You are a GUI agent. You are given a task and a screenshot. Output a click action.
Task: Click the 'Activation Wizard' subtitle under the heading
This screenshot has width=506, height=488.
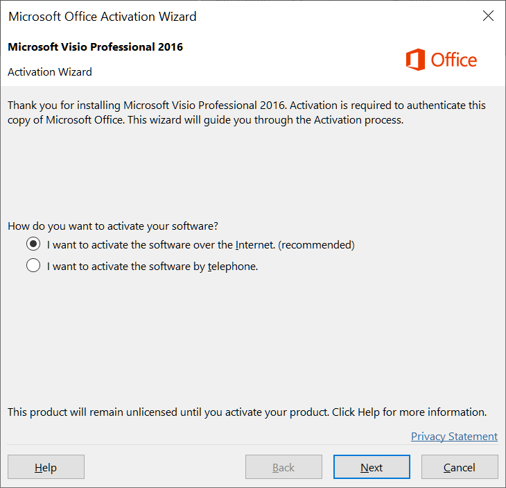pos(50,71)
